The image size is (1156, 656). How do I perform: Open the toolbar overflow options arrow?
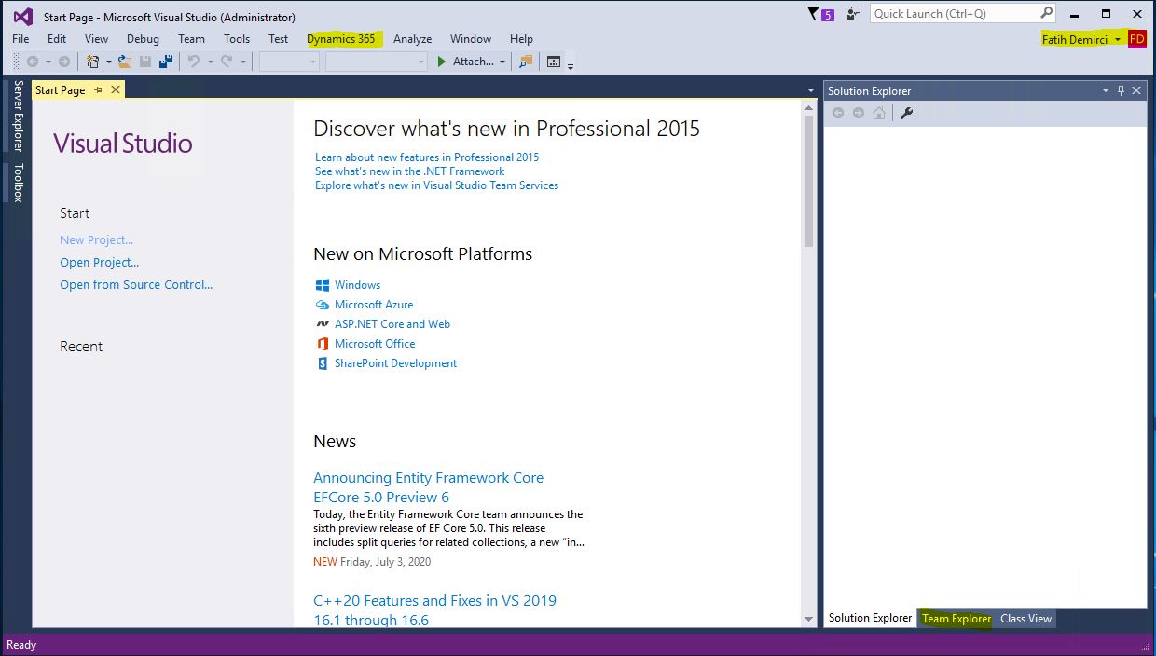click(x=571, y=65)
